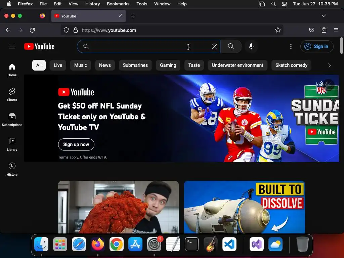Bookmark this page with the star
This screenshot has width=344, height=258.
pyautogui.click(x=278, y=30)
